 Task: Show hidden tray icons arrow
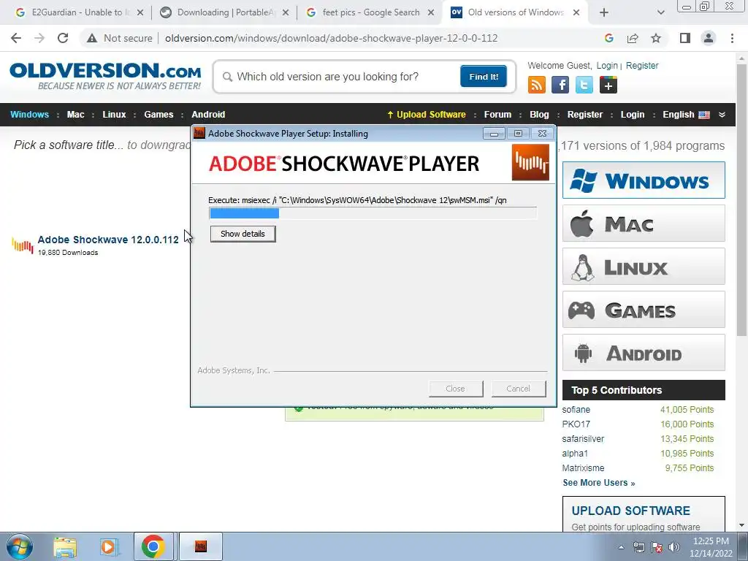621,547
